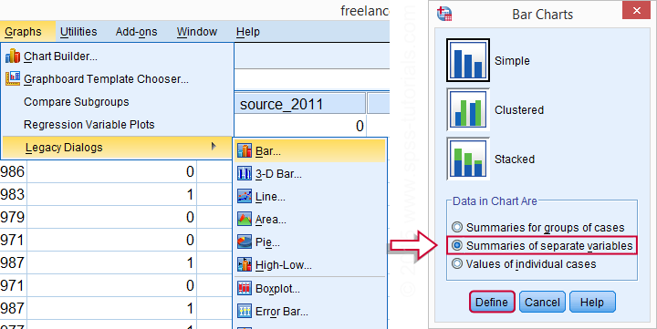Click the Simple label text

(512, 60)
